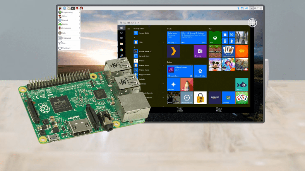Click the eject icon in the top panel
Screen dimensions: 305x171
[261, 8]
